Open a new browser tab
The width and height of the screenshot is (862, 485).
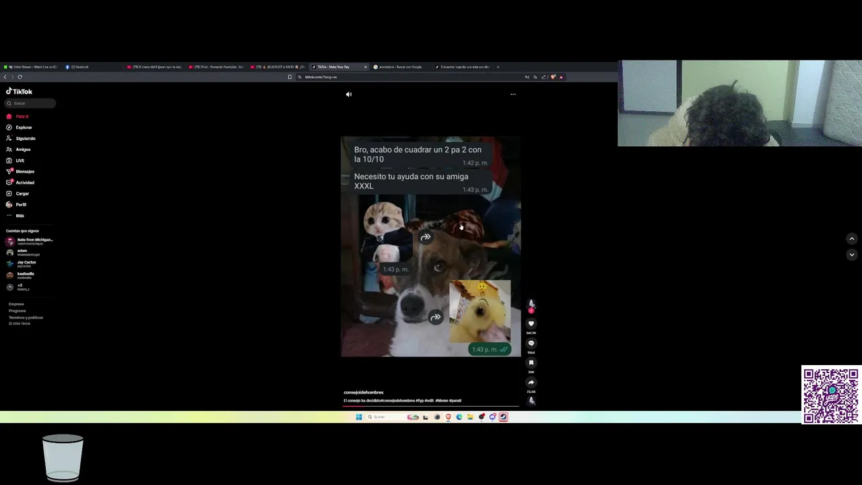[498, 67]
